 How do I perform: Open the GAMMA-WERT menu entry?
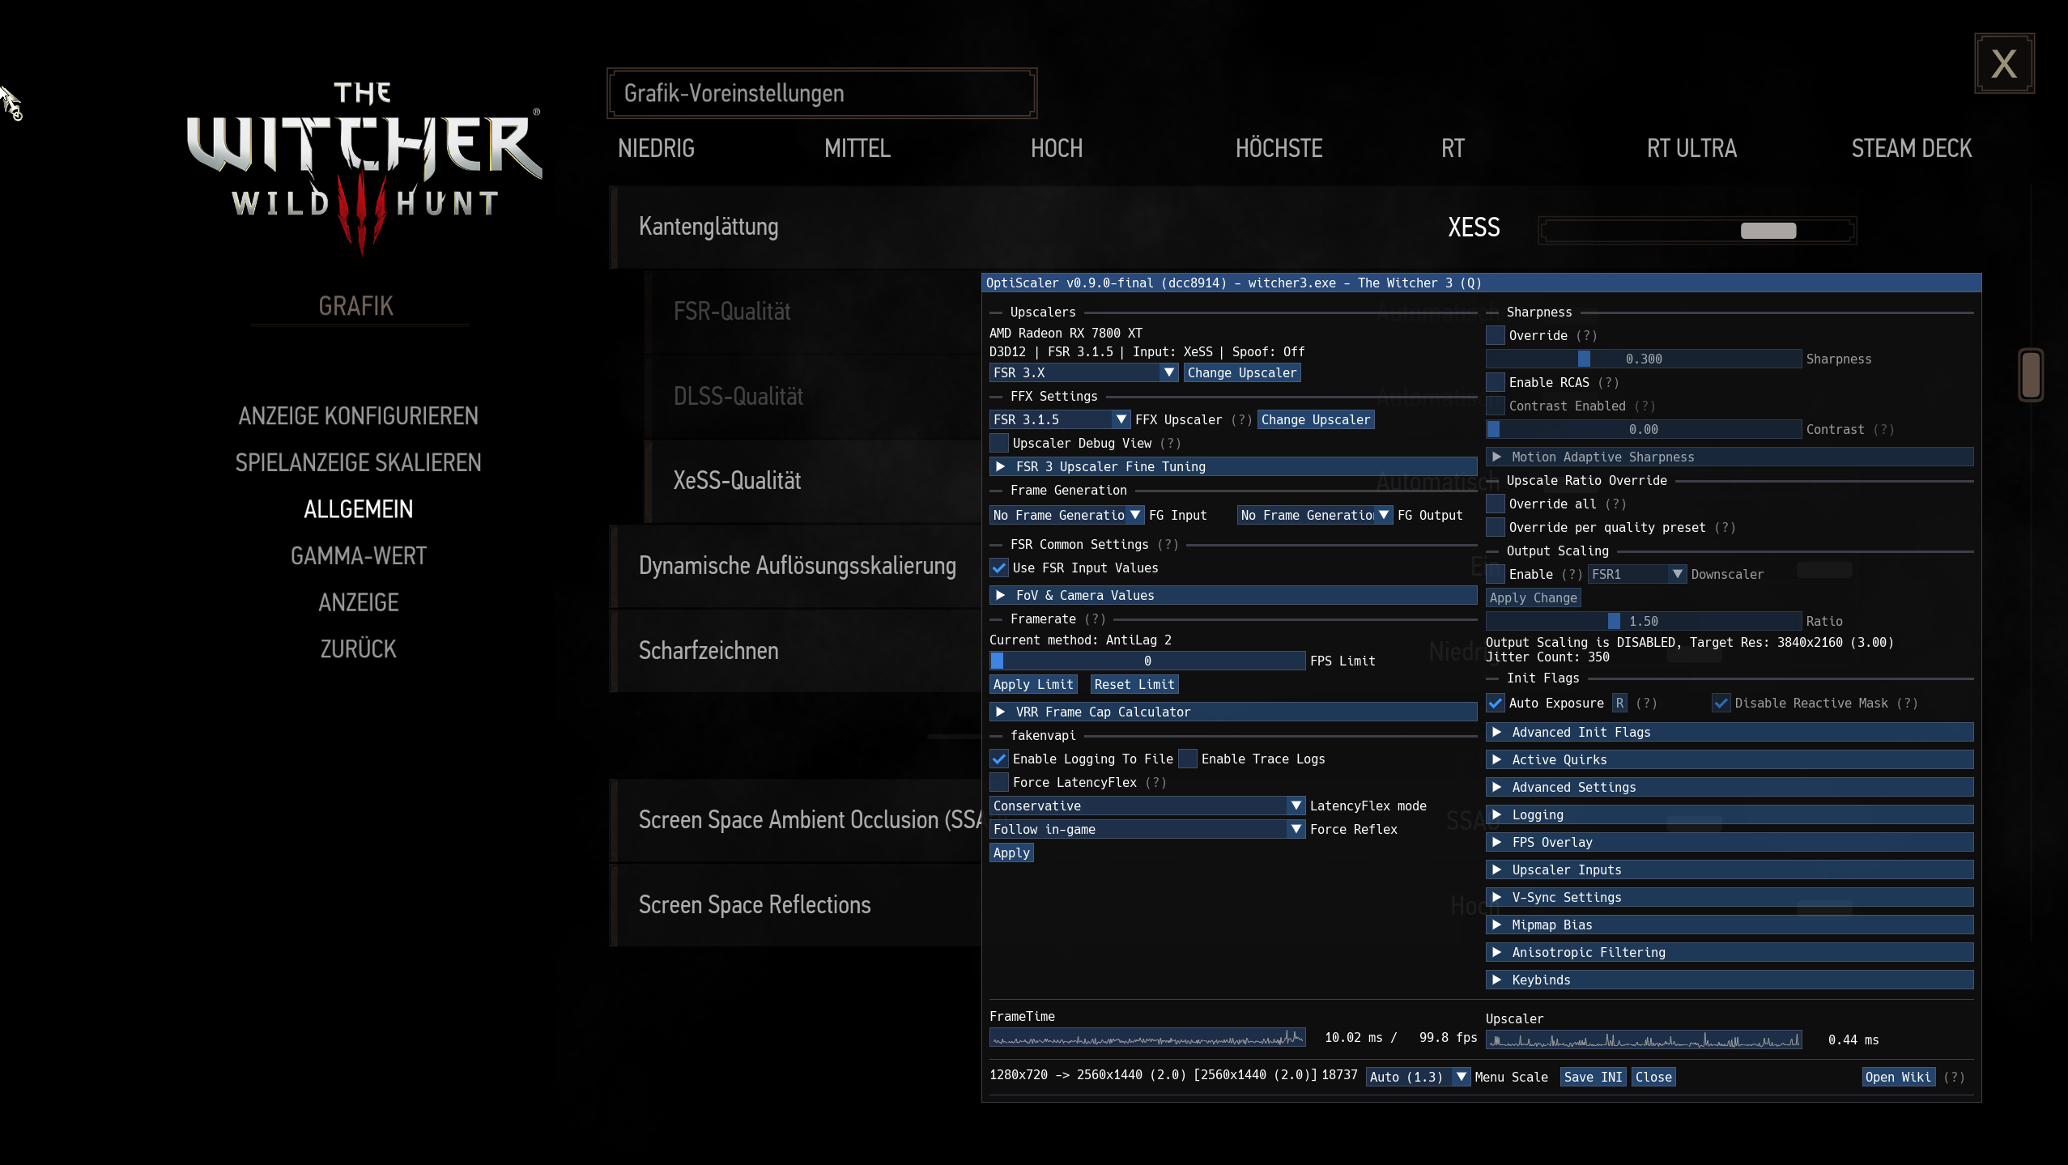[x=358, y=556]
